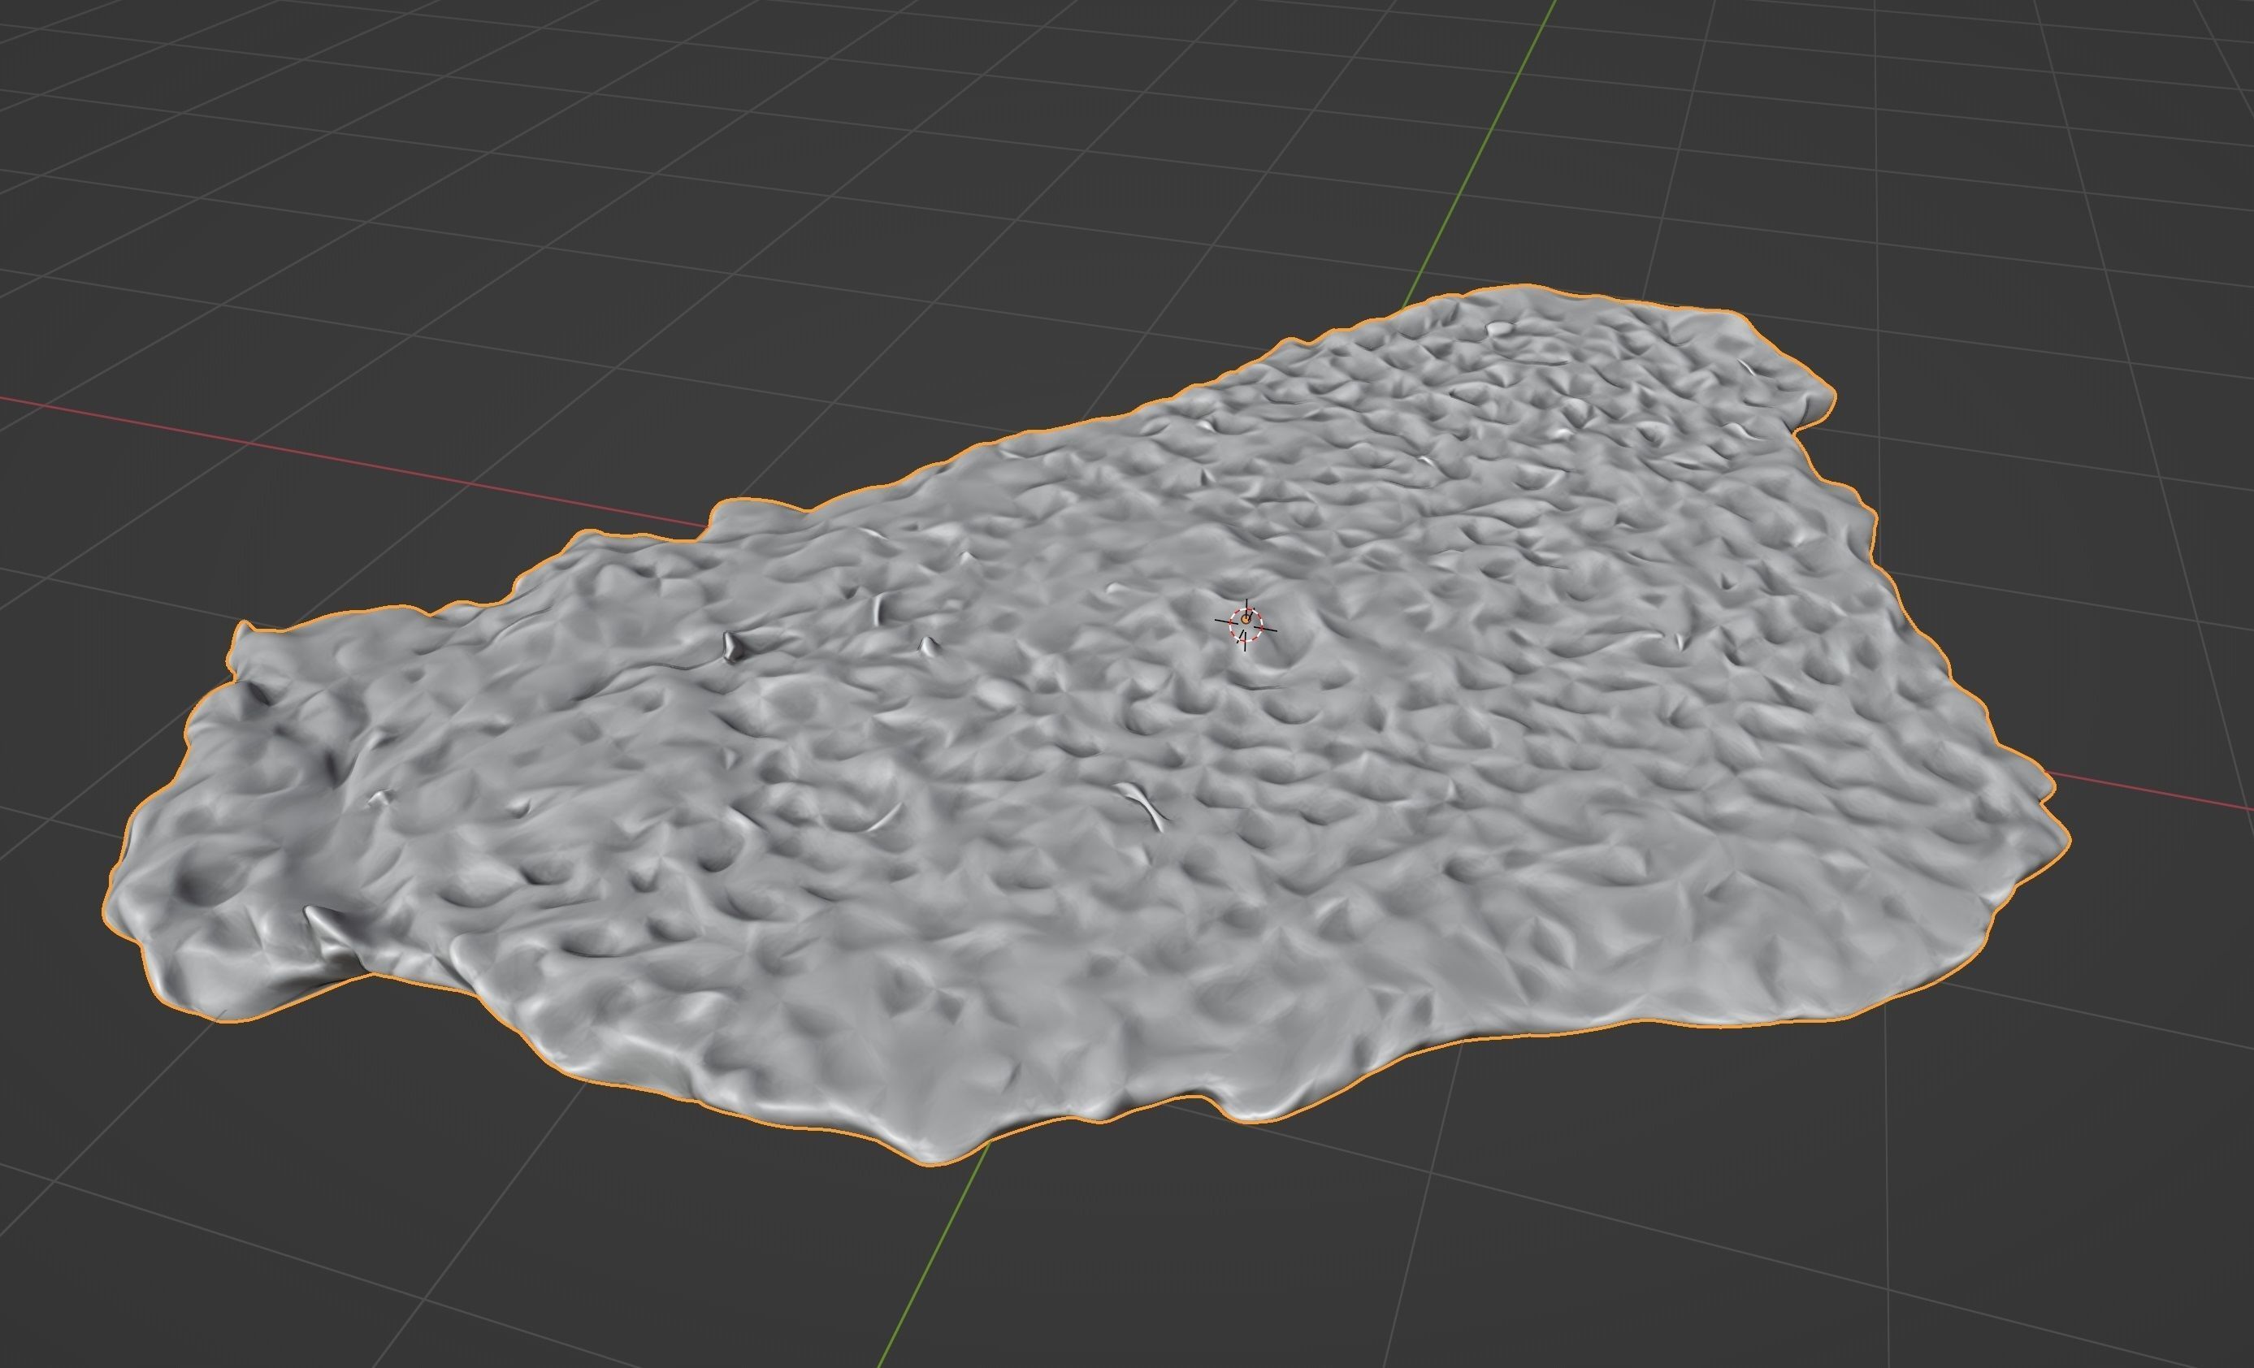Screen dimensions: 2254x1368
Task: Click the 3D cursor at the mesh center
Action: coord(1245,626)
